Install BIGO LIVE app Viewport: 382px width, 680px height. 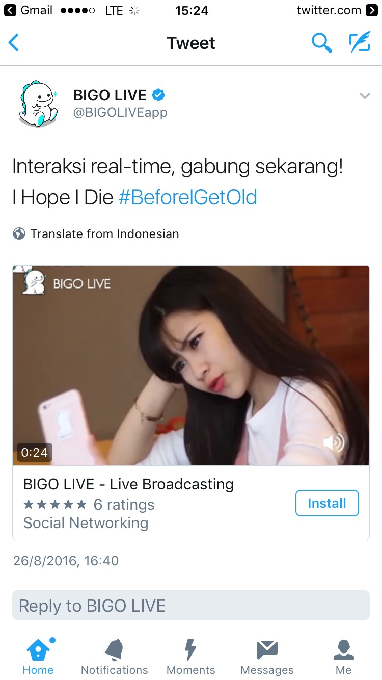[327, 503]
